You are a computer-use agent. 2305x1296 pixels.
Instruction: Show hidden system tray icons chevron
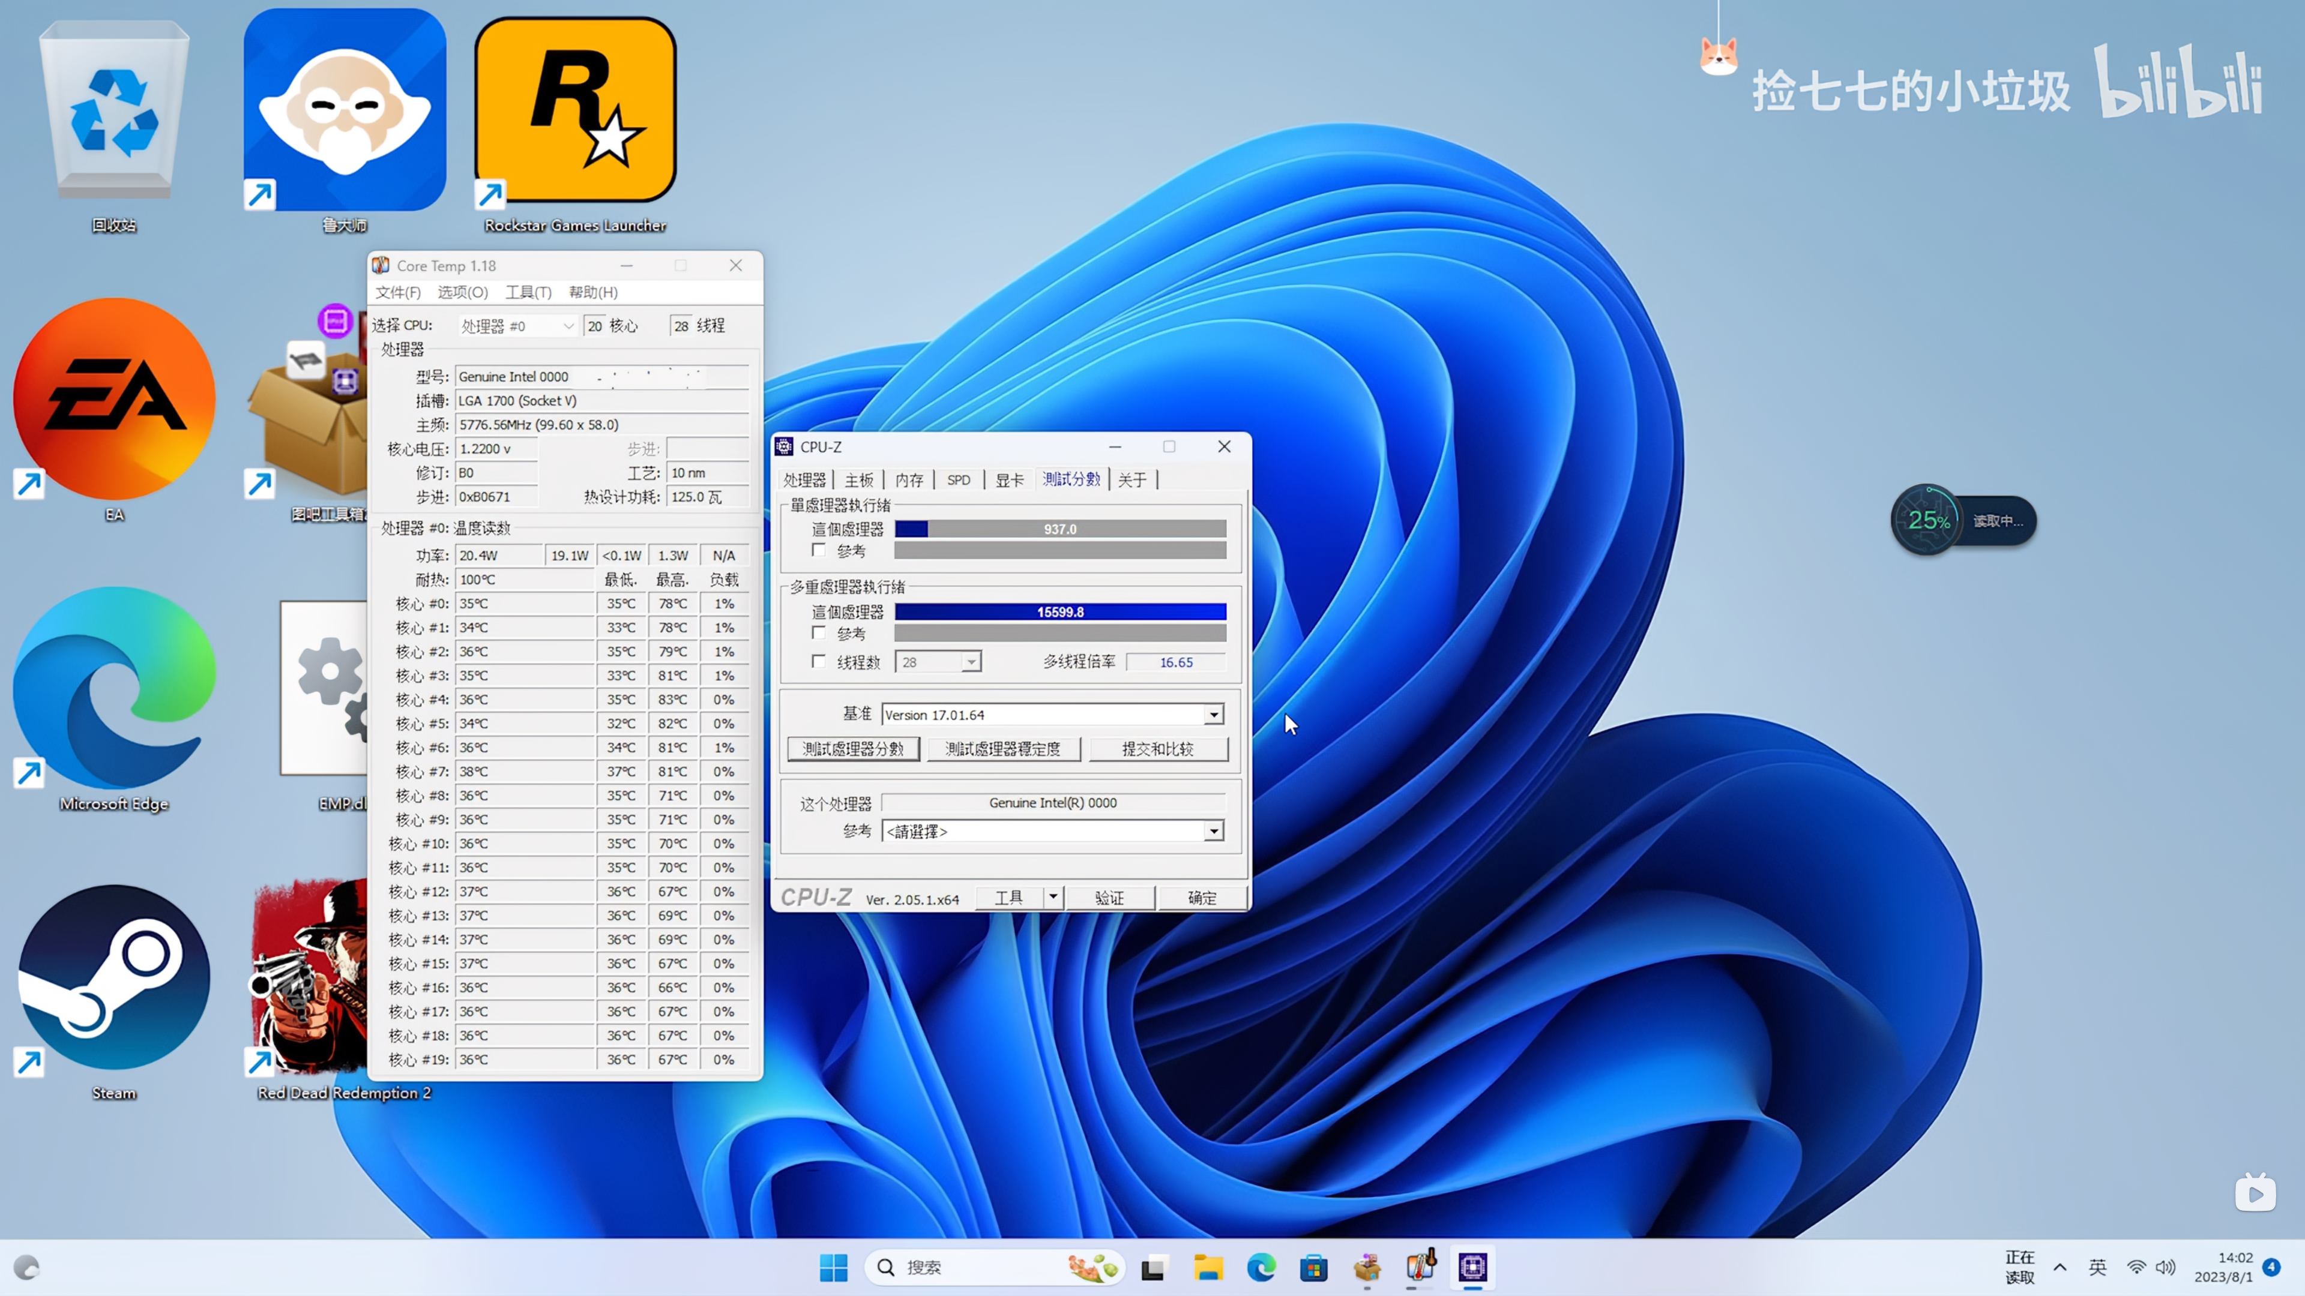(2060, 1267)
